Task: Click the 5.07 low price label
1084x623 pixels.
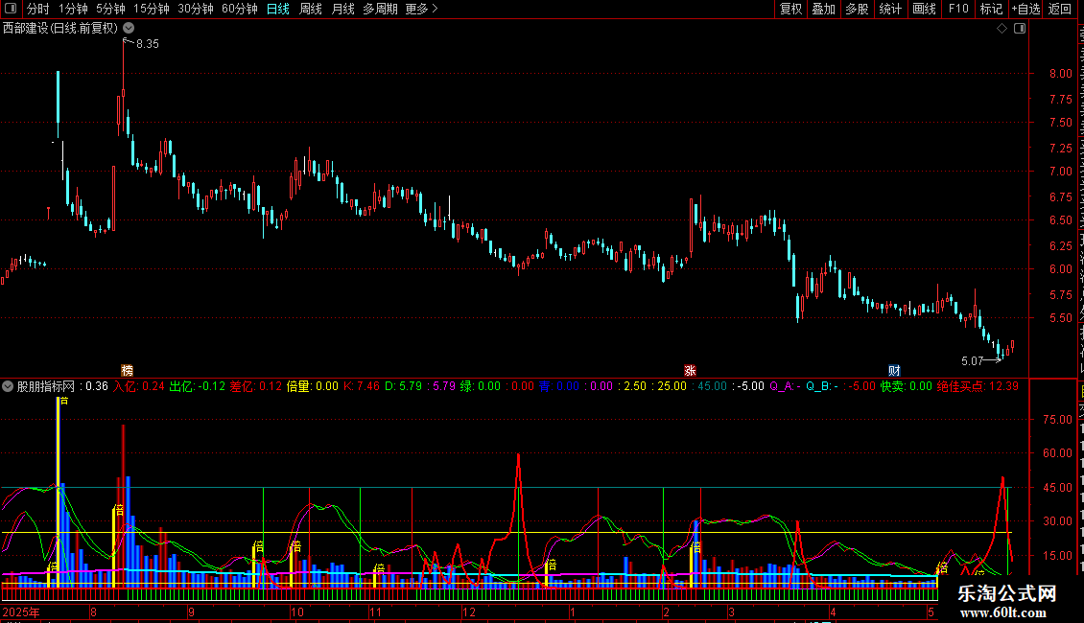Action: [x=972, y=361]
